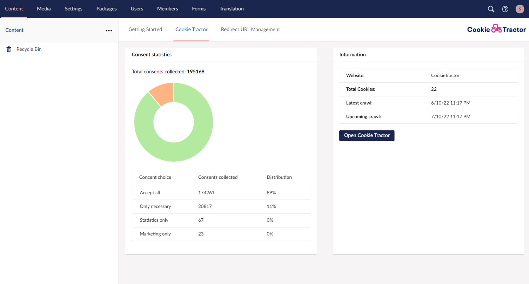Open the Forms section
Screen dimensions: 529x284
(x=199, y=9)
